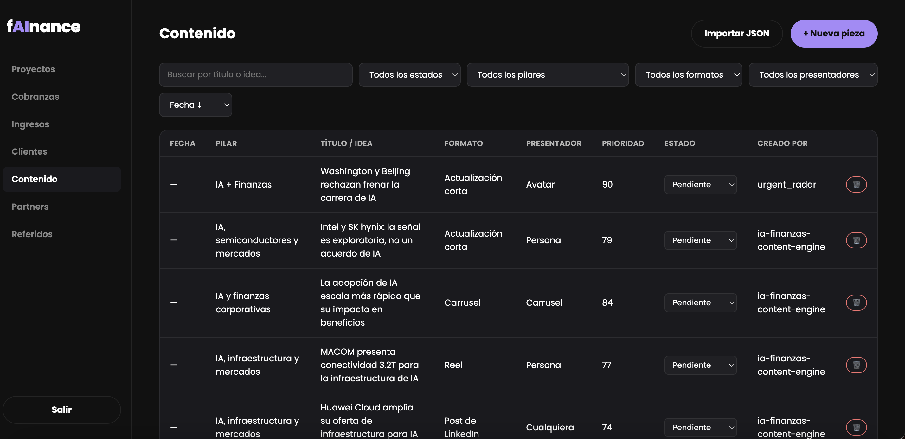905x439 pixels.
Task: Change status of Huawei Cloud row
Action: 700,427
